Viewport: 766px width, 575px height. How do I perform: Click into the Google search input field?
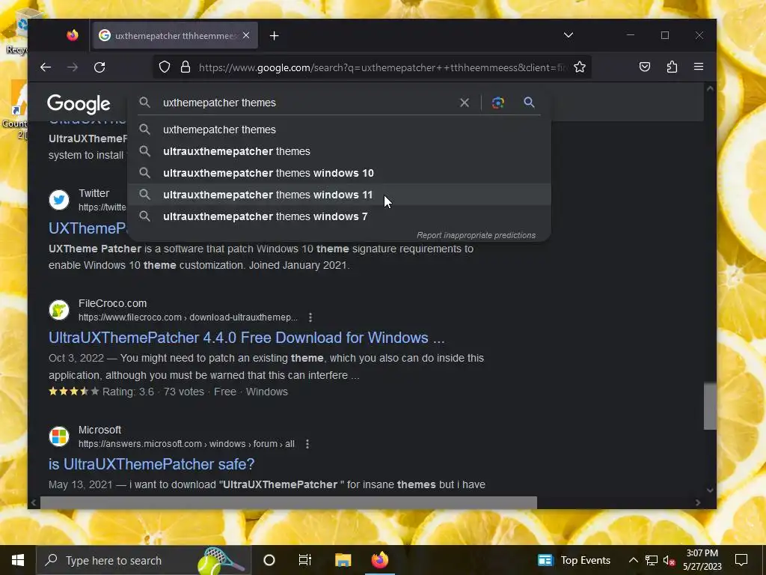pyautogui.click(x=307, y=103)
